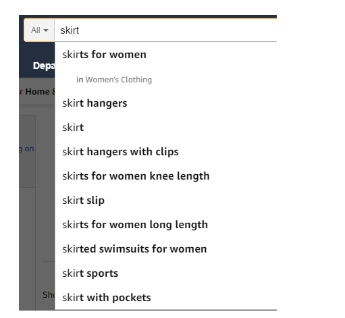Open the Departments menu in navigation bar
The width and height of the screenshot is (345, 318).
click(44, 65)
